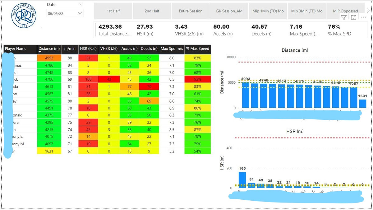This screenshot has width=373, height=210.
Task: Select Mip 3Min (TD) Mo button
Action: point(306,11)
